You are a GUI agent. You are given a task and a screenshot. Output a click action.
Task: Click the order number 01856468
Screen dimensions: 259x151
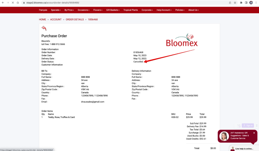point(138,52)
